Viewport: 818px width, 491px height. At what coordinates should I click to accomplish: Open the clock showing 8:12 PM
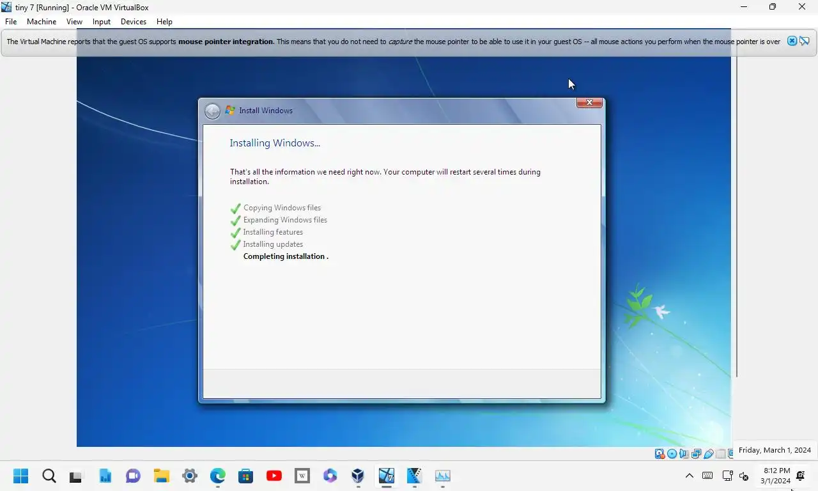click(x=776, y=476)
